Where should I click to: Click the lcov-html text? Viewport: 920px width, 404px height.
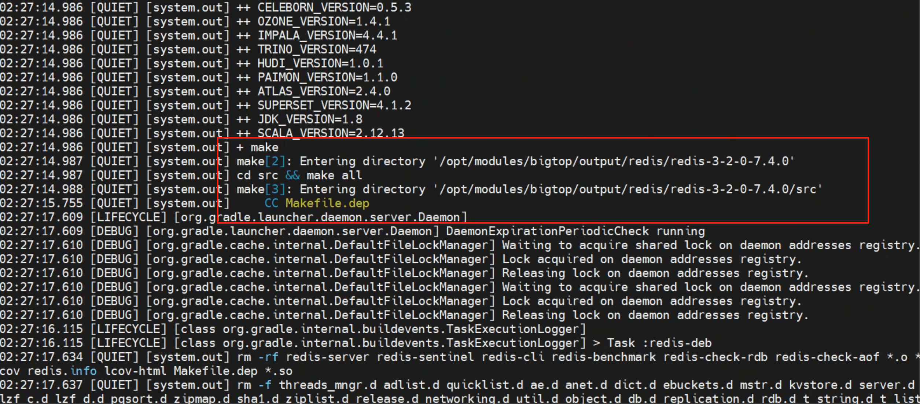[135, 371]
